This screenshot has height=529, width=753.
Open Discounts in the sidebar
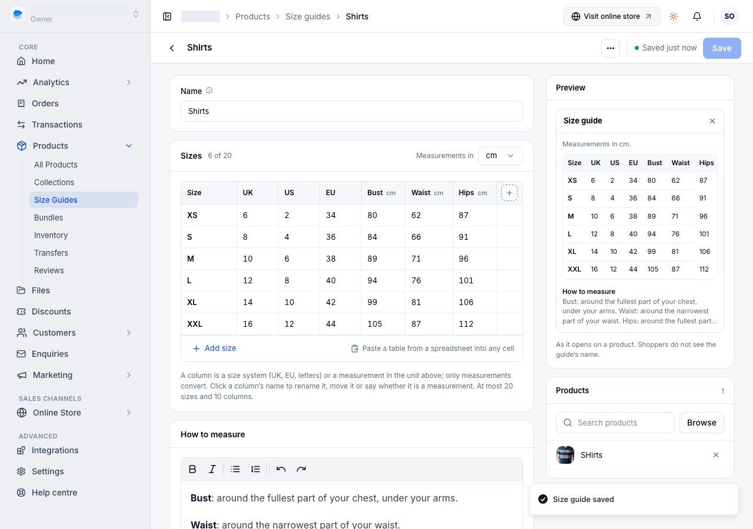pyautogui.click(x=75, y=312)
